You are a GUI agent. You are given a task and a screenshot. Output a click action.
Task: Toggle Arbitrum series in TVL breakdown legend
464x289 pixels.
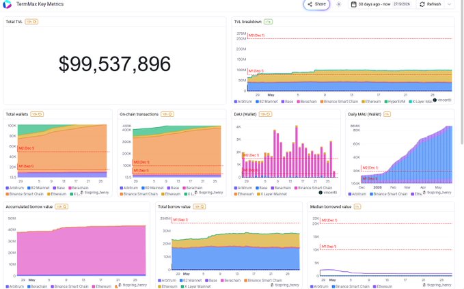click(243, 102)
